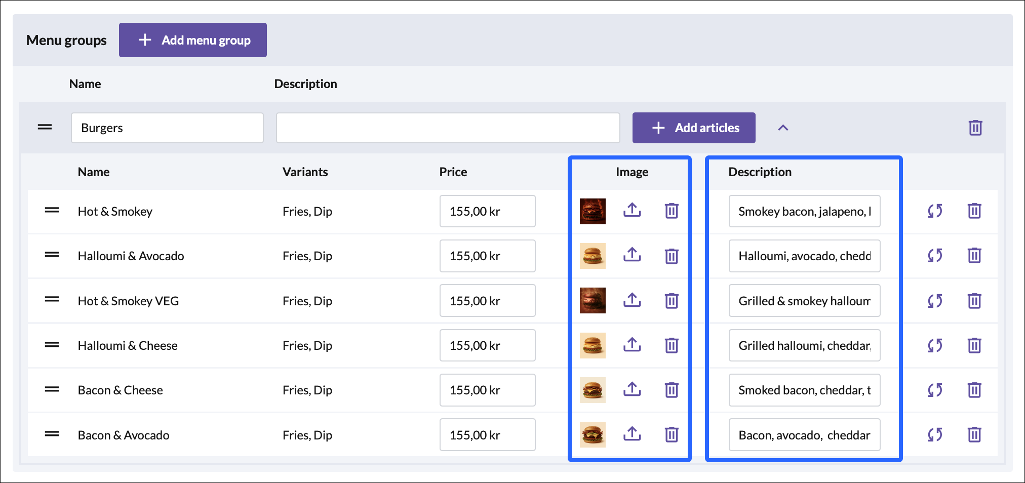Focus the empty Burgers description field
Screen dimensions: 1025x483
(448, 128)
